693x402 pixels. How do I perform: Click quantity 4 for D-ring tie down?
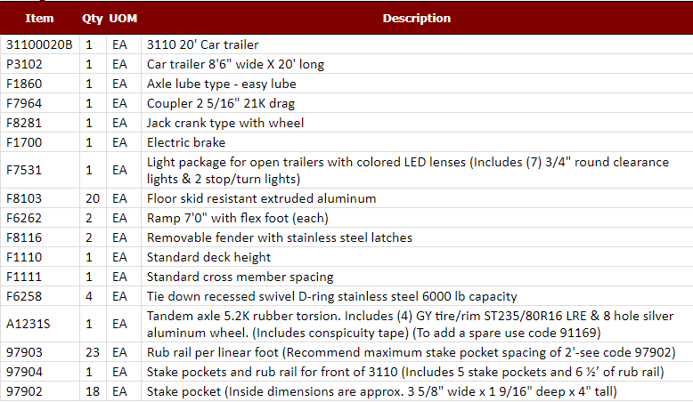pyautogui.click(x=89, y=296)
